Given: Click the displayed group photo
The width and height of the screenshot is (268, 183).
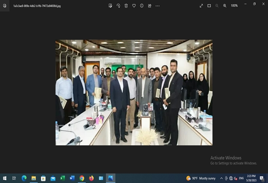Looking at the screenshot, I should 134,93.
